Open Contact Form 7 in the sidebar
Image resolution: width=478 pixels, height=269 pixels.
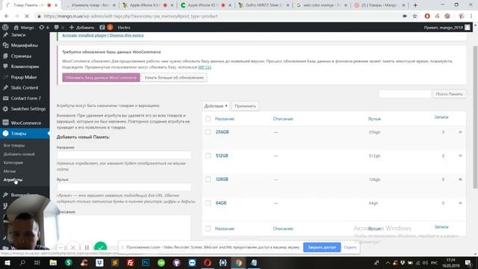coord(25,98)
